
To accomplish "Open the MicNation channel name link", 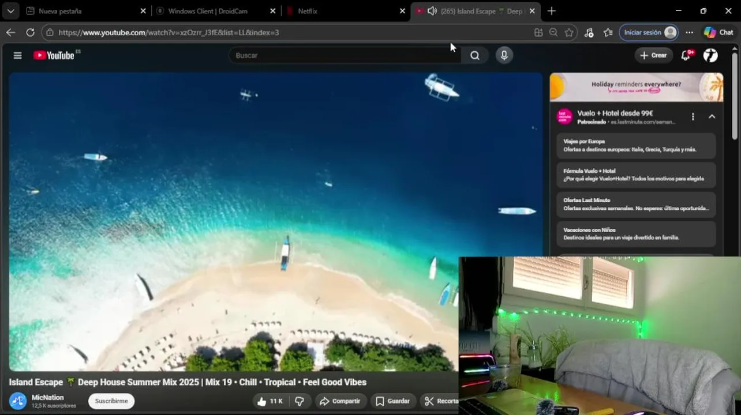I will (x=48, y=398).
